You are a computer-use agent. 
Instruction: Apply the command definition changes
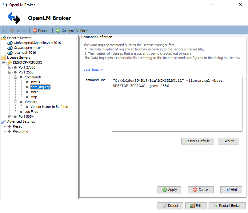pos(169,190)
